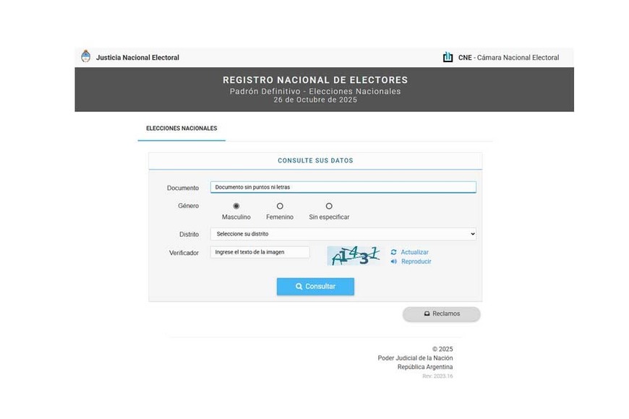Click the Justicia Nacional Electoral header text

[137, 58]
